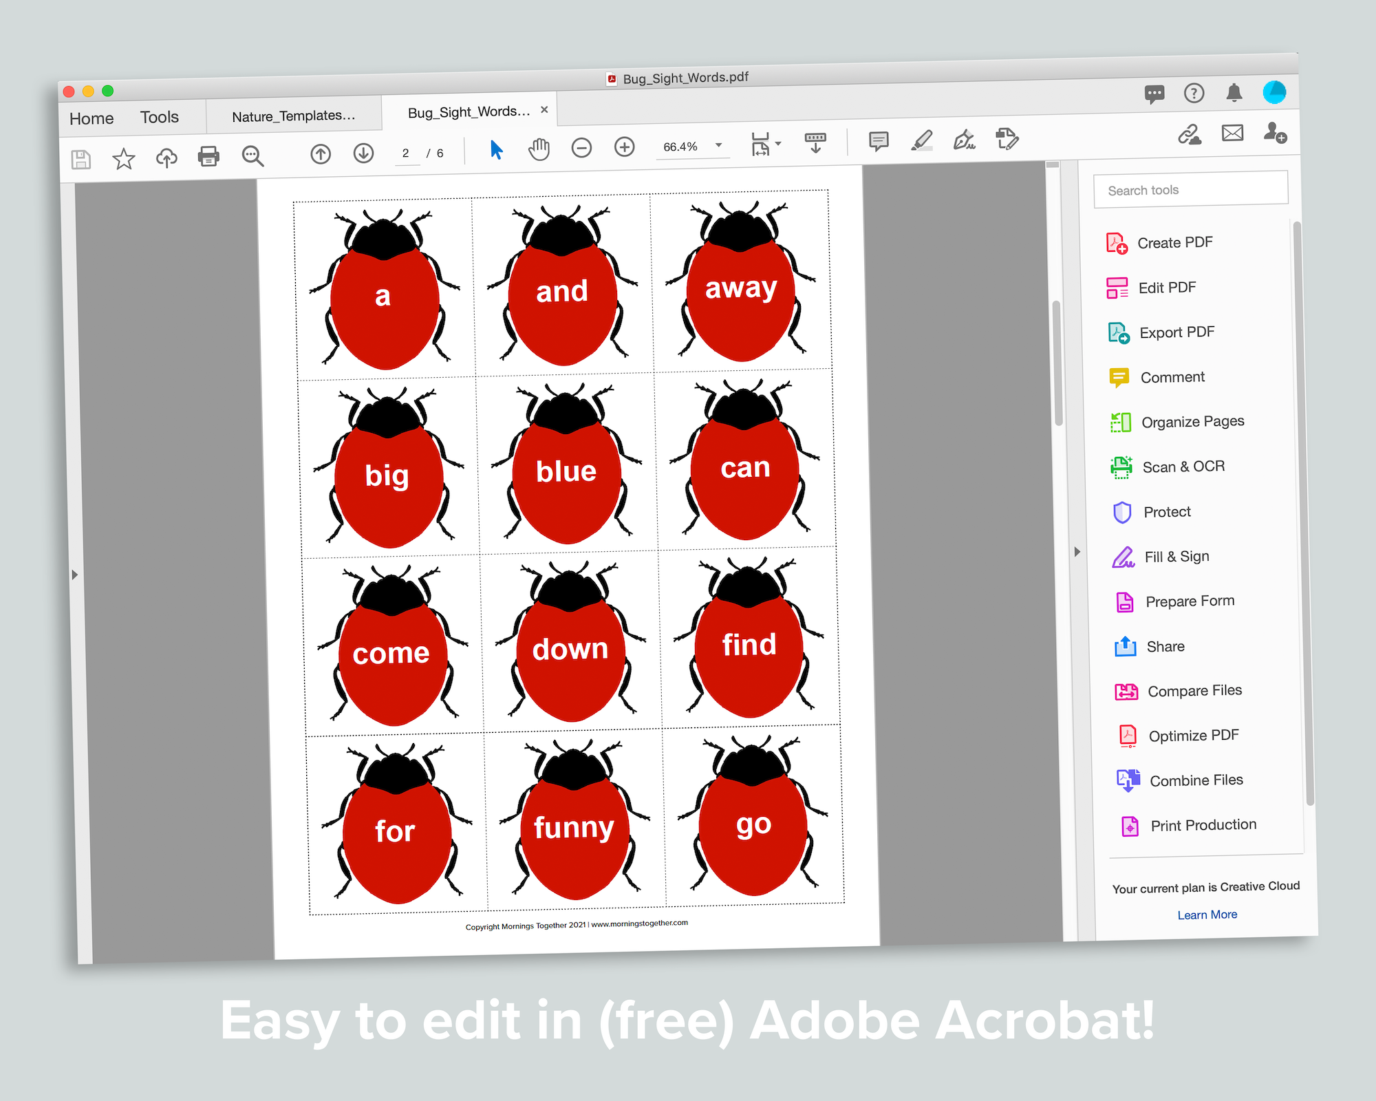The image size is (1376, 1101).
Task: Select the Bug_Sight_Words document tab
Action: click(469, 111)
